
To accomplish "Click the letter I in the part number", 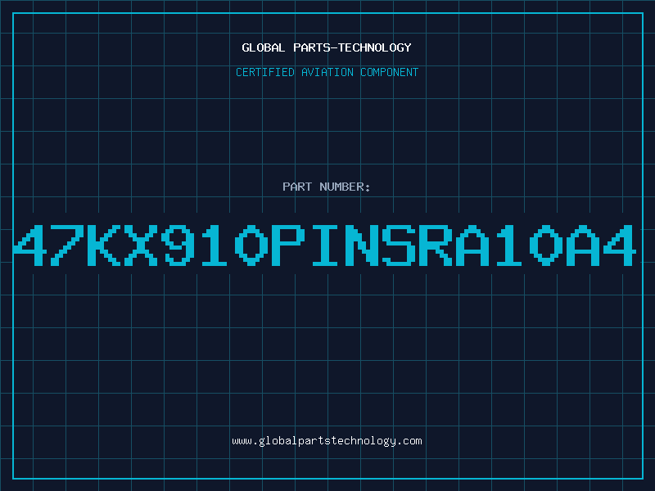I will [x=325, y=245].
